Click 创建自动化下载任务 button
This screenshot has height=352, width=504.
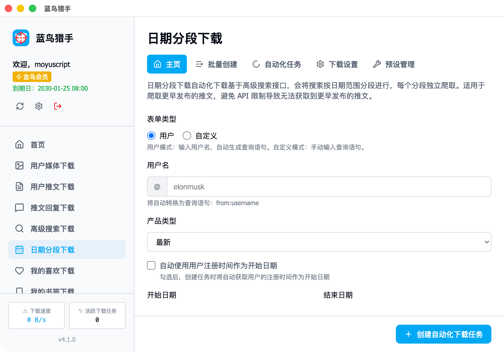click(443, 334)
